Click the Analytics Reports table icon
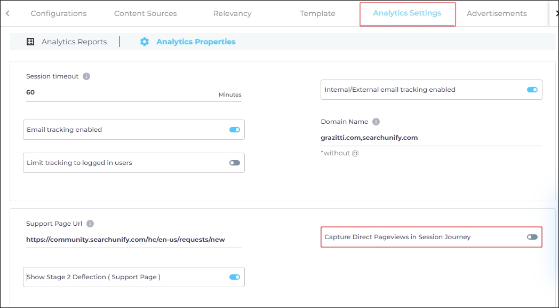Viewport: 559px width, 308px height. 31,42
